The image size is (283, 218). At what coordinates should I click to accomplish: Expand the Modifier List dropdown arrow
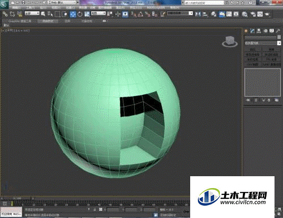coord(279,43)
